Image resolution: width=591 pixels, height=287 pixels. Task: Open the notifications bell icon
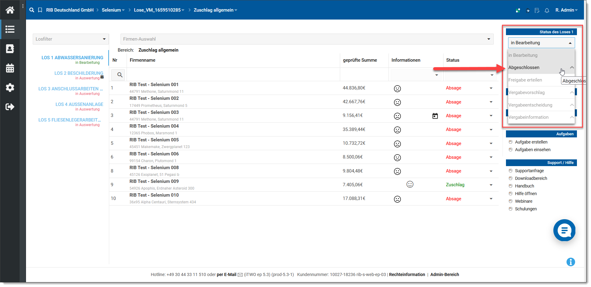pyautogui.click(x=547, y=10)
